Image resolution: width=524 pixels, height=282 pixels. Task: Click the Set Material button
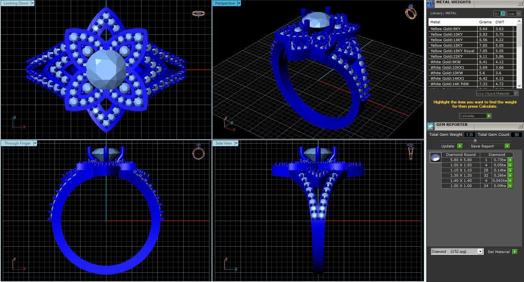502,252
